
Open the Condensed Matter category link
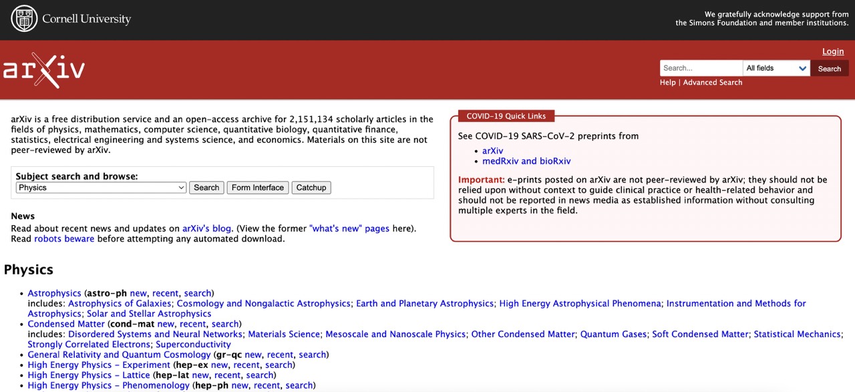point(66,324)
